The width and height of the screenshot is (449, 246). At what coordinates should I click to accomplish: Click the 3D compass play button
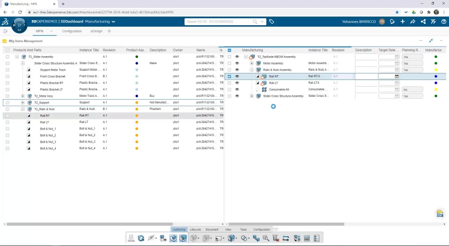coord(19,25)
